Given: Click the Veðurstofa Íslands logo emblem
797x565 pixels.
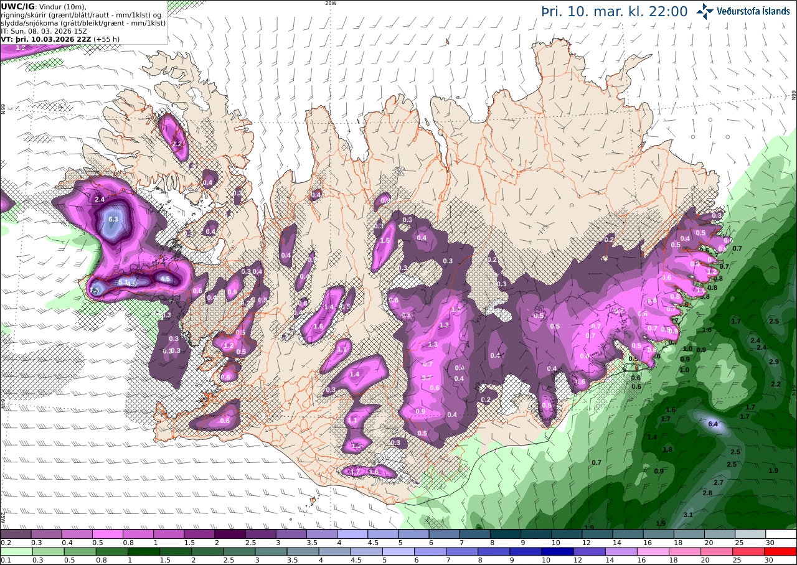Looking at the screenshot, I should (705, 11).
